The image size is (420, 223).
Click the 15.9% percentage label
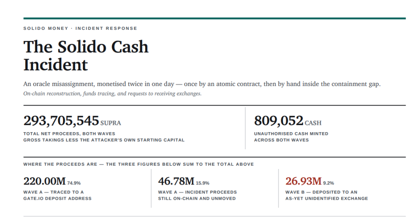pos(203,183)
